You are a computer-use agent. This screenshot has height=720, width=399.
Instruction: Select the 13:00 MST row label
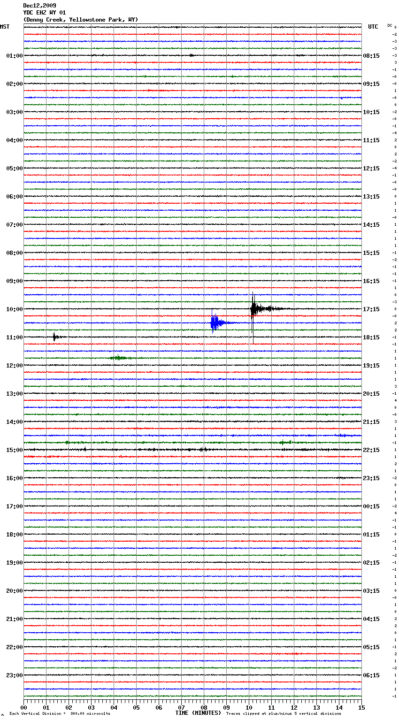14,394
